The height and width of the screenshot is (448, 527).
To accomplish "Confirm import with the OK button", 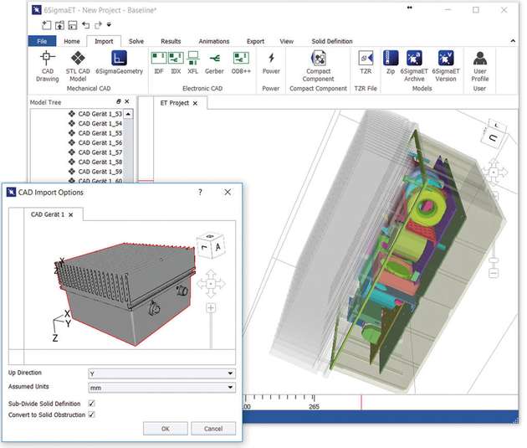I will 166,429.
